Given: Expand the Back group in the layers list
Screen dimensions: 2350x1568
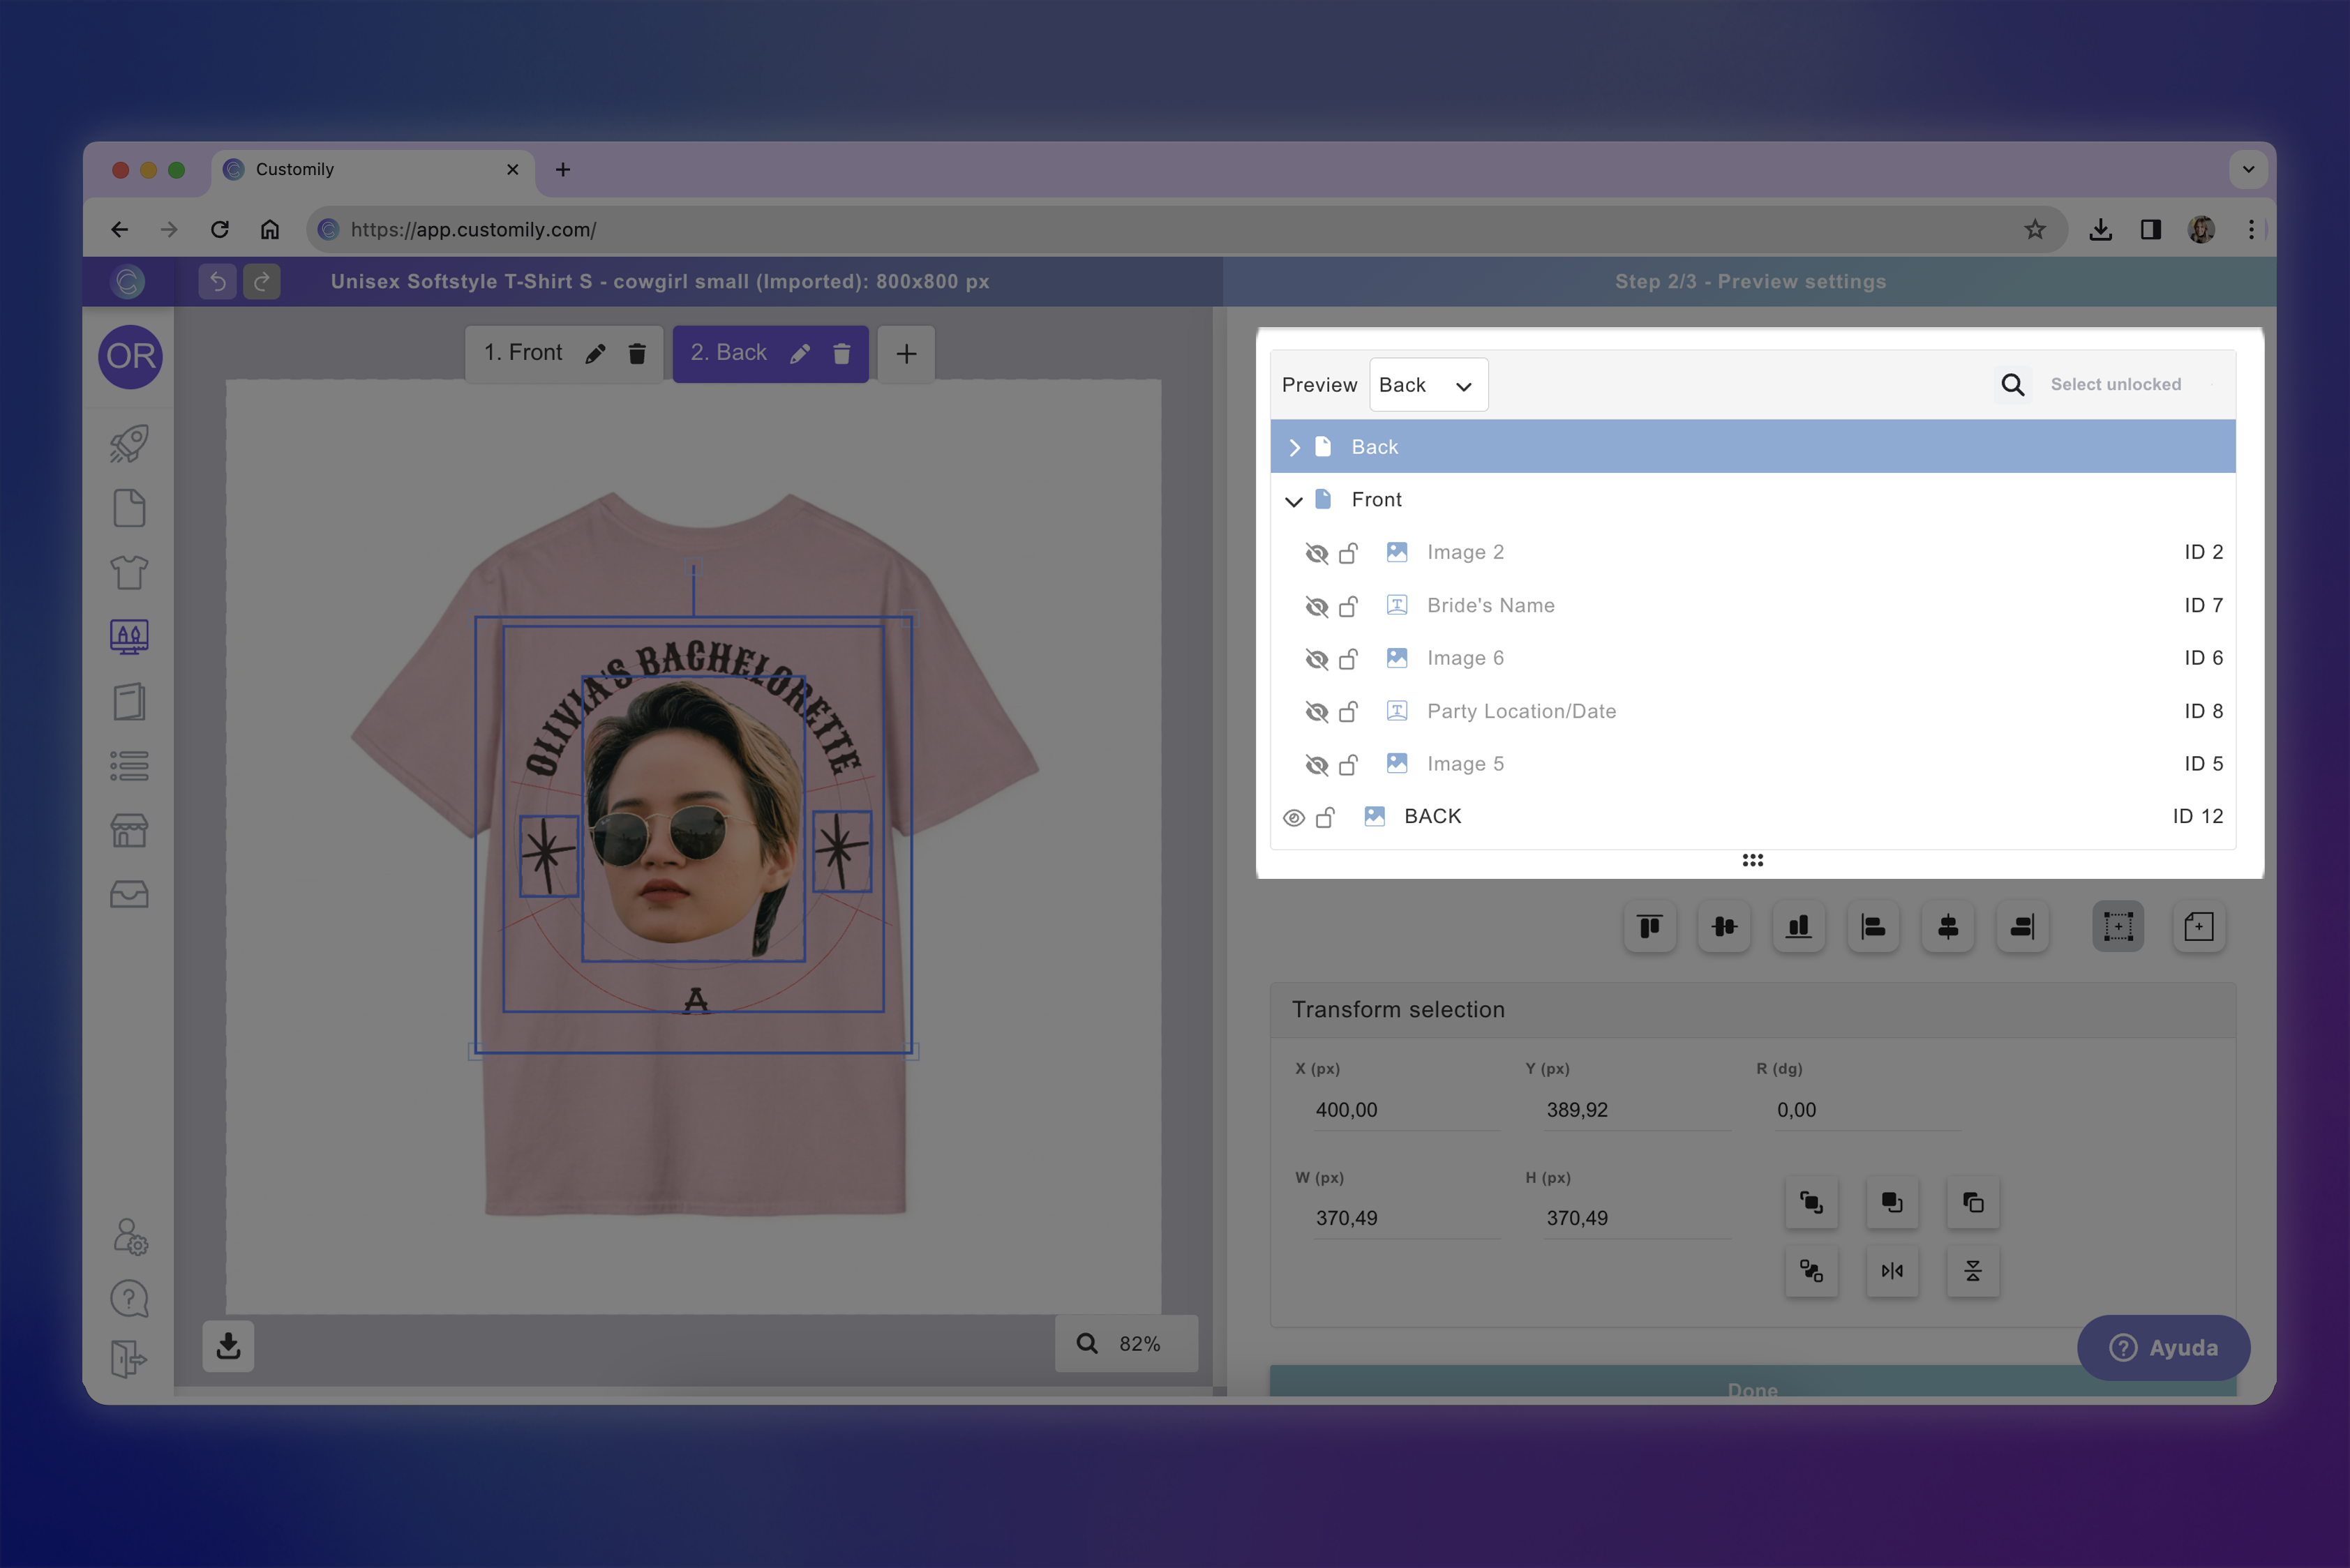Looking at the screenshot, I should click(1296, 447).
